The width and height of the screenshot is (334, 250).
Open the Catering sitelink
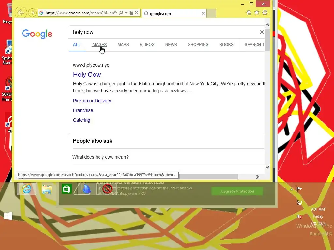pyautogui.click(x=82, y=120)
